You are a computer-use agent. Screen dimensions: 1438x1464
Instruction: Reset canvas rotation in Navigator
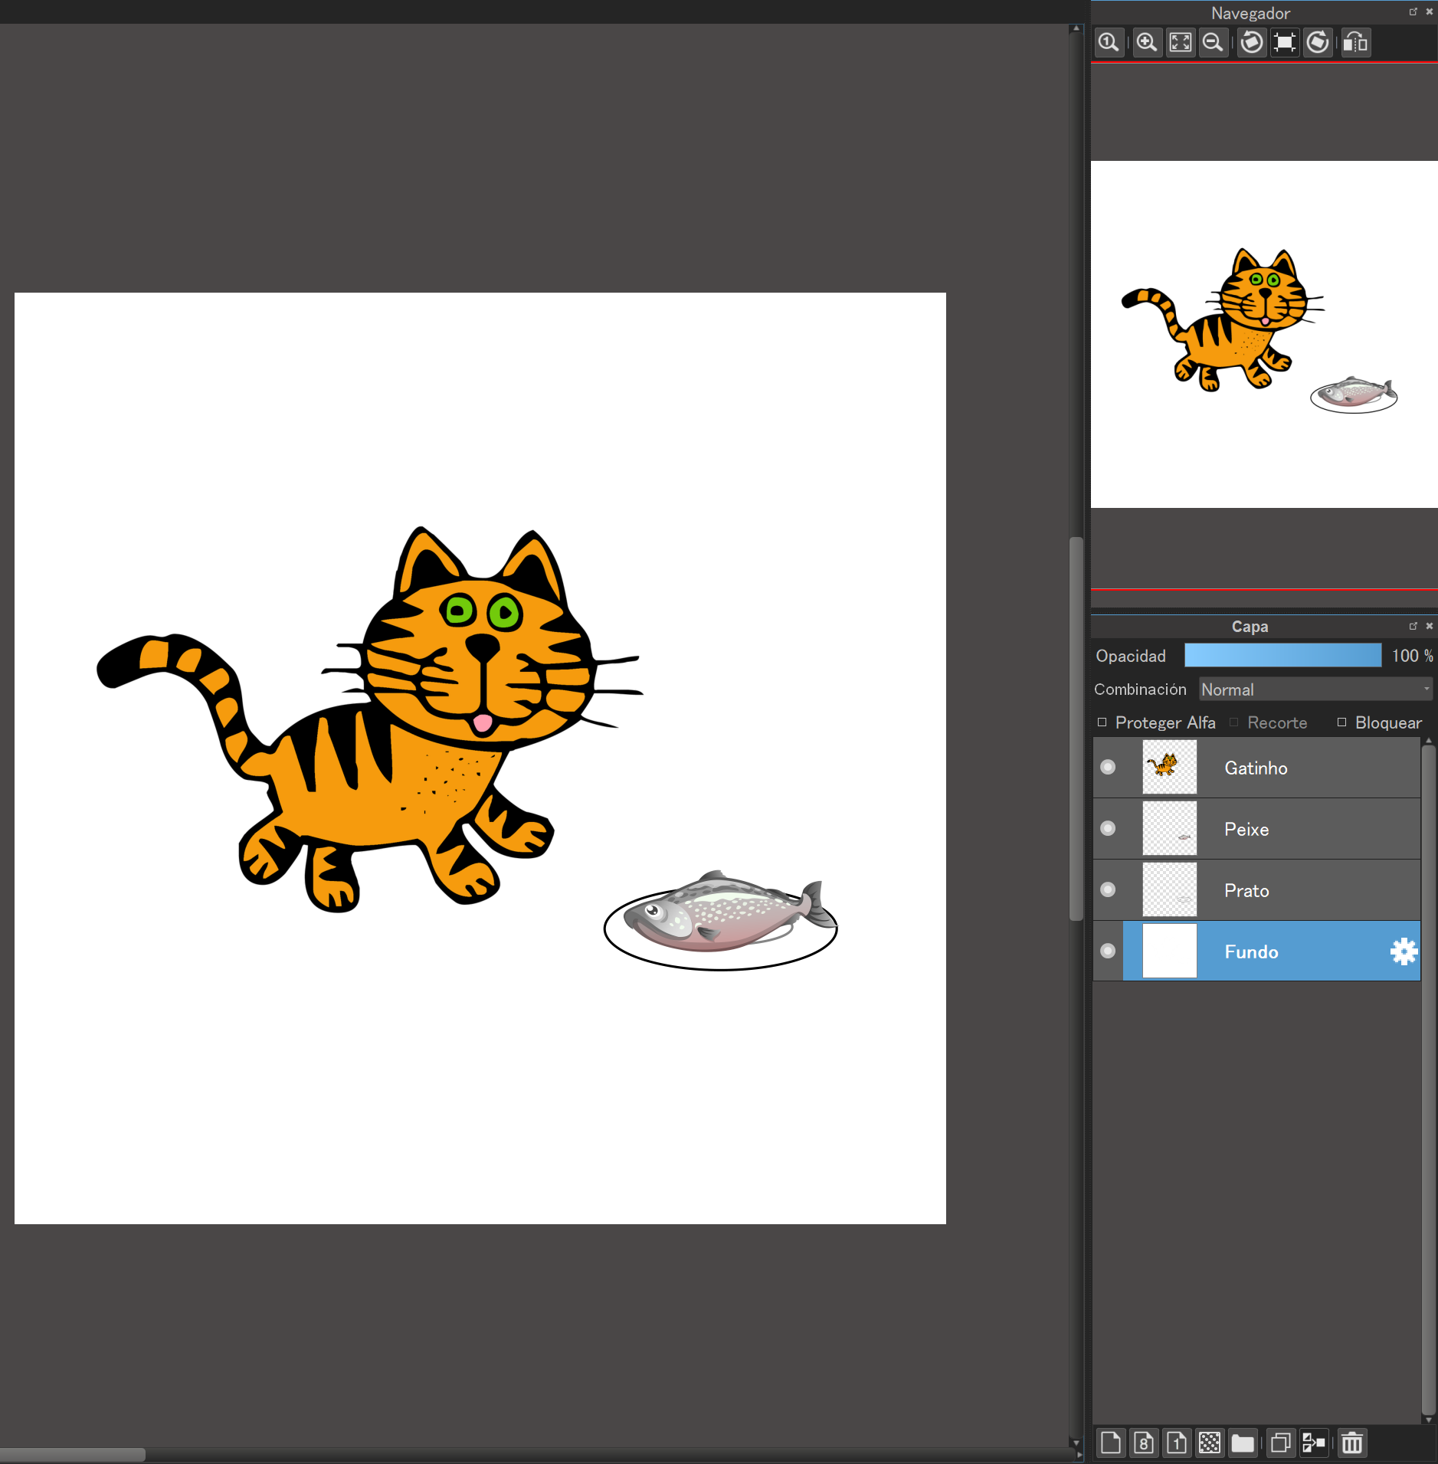[1285, 42]
